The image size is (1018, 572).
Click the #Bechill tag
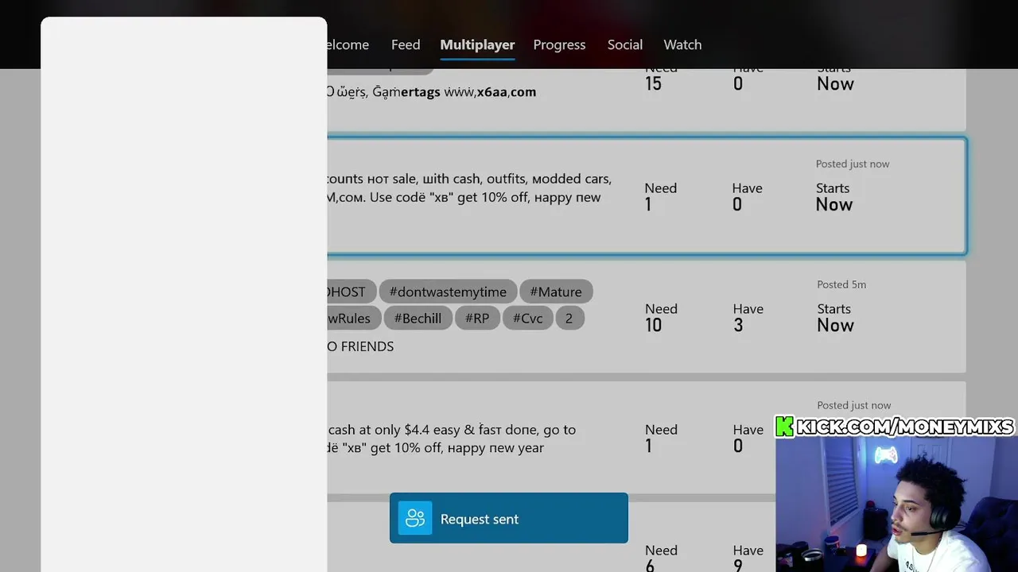(x=418, y=318)
